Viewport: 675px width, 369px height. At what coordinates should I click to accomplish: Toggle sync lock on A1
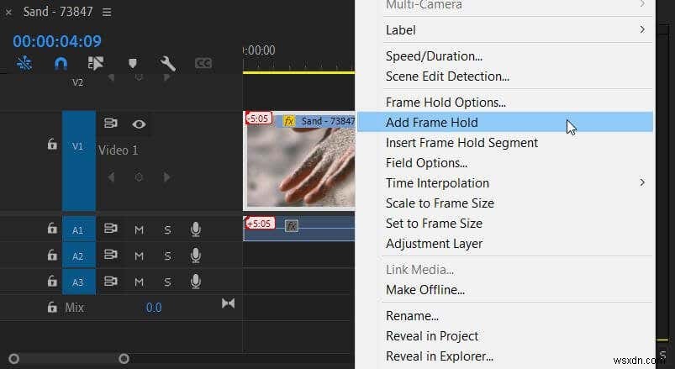[111, 229]
